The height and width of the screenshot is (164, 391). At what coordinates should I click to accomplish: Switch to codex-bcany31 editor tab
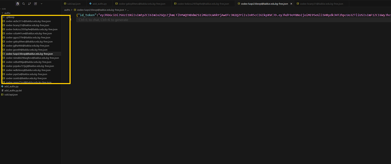(x=321, y=4)
